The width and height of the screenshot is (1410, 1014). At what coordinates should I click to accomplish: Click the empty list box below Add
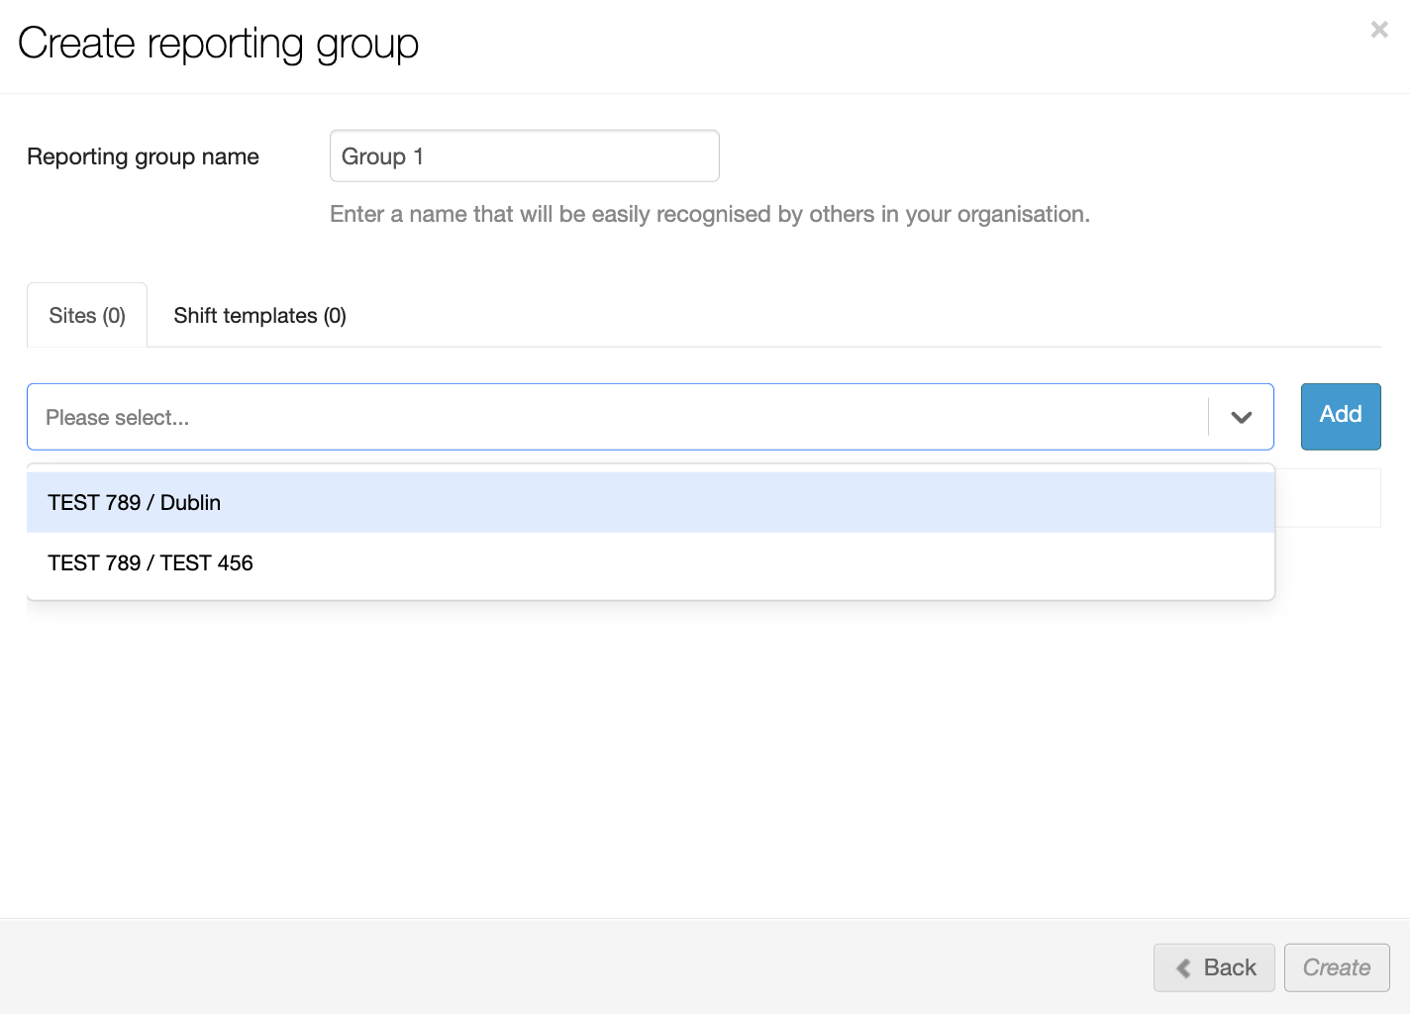pyautogui.click(x=1327, y=498)
